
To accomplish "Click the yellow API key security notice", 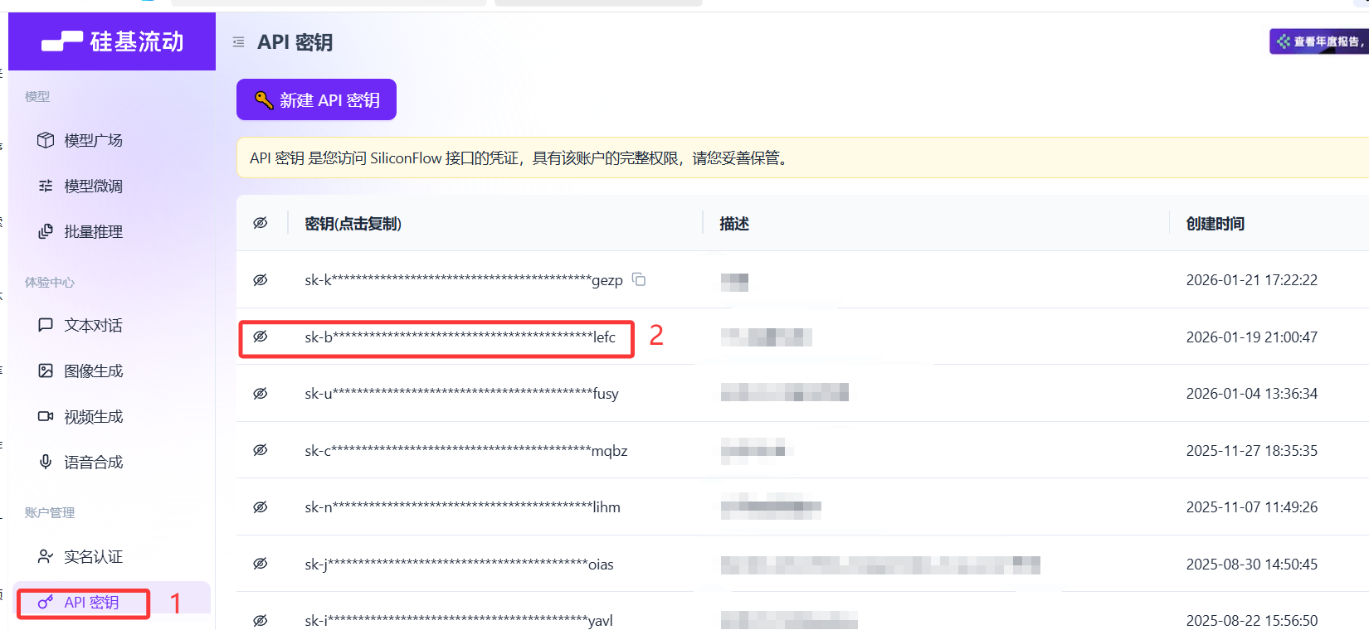I will point(802,157).
